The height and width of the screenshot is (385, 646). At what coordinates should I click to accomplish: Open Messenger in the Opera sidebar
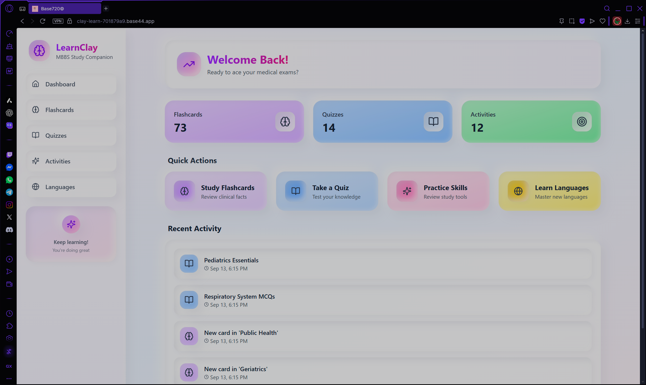click(9, 167)
